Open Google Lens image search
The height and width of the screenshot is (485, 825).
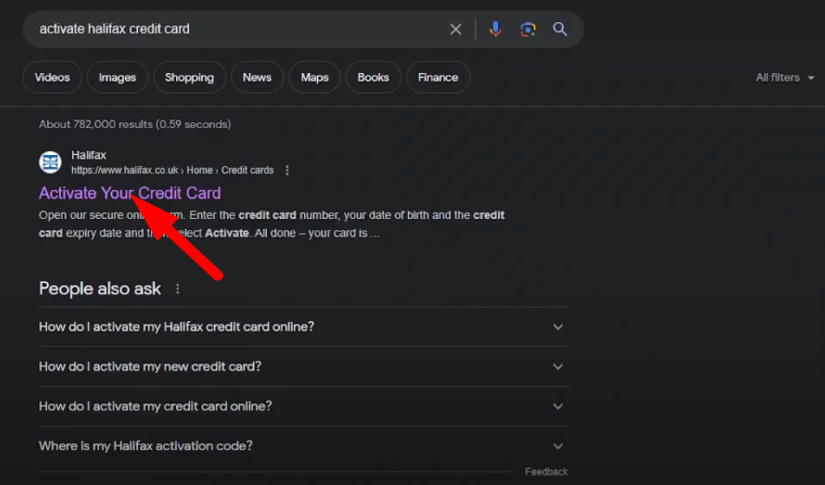pyautogui.click(x=528, y=29)
